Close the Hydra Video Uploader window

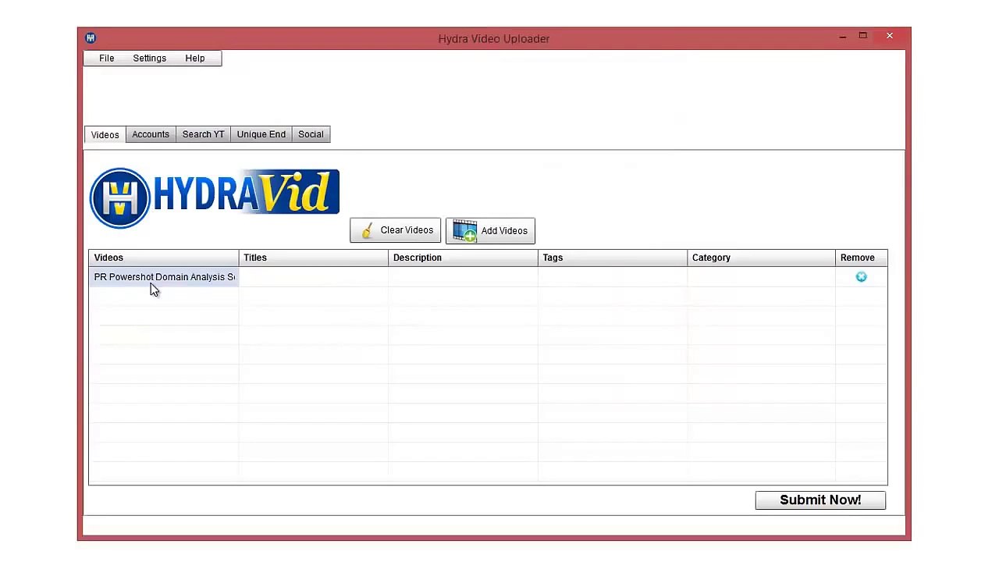890,36
